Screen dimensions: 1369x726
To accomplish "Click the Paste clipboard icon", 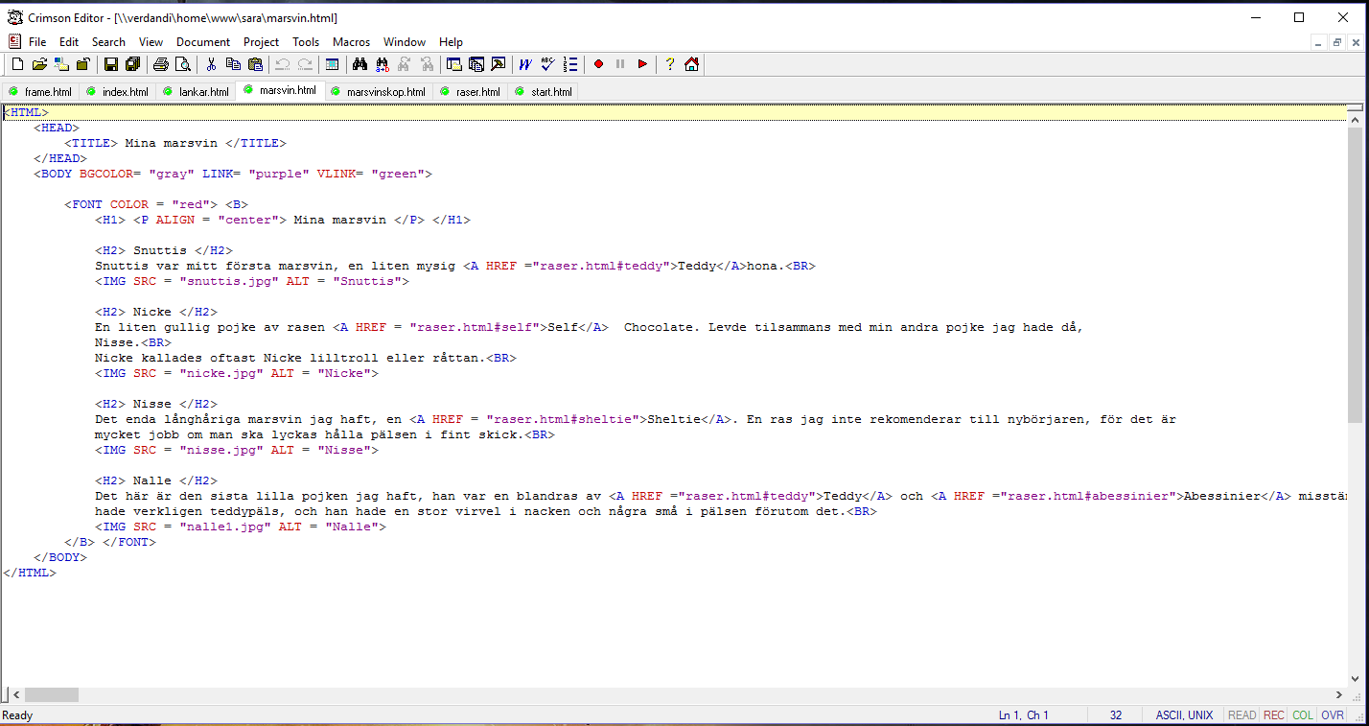I will pyautogui.click(x=255, y=64).
